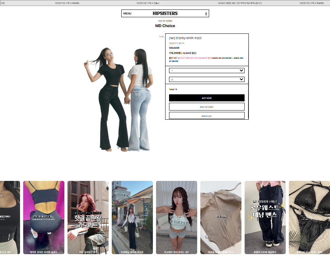Click the main product image of two models
Image resolution: width=330 pixels, height=271 pixels.
119,99
